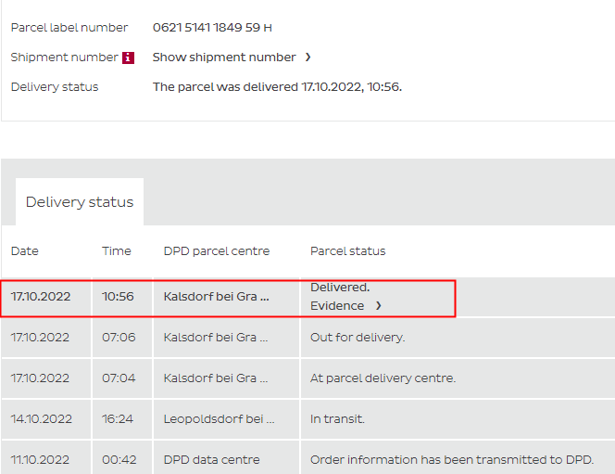The height and width of the screenshot is (474, 615).
Task: Click the DPD data centre cell
Action: point(211,460)
